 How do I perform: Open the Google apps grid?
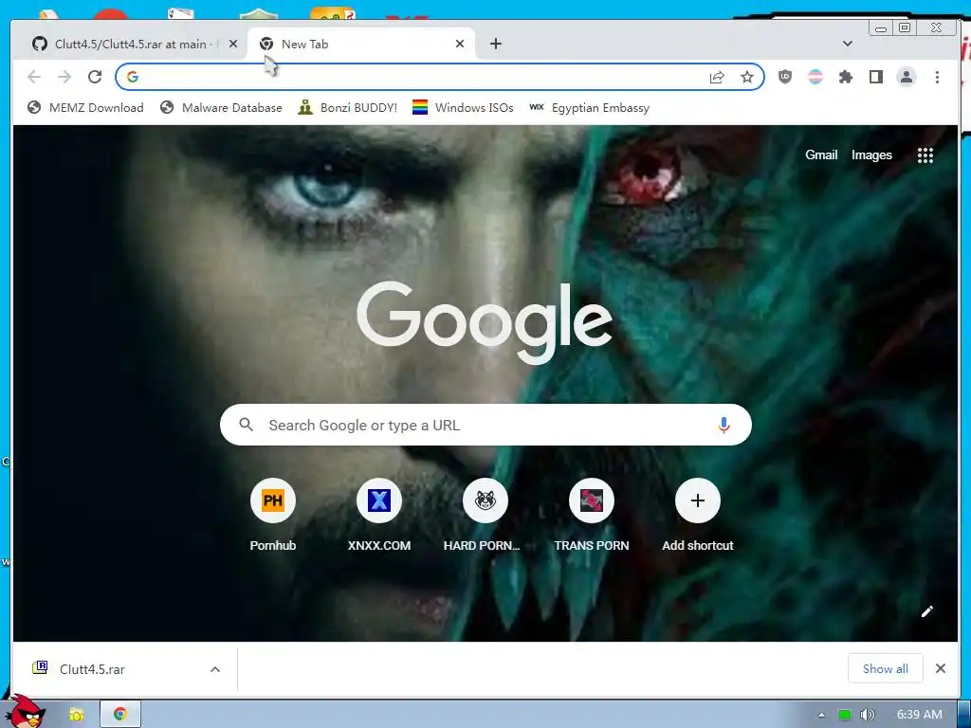925,155
